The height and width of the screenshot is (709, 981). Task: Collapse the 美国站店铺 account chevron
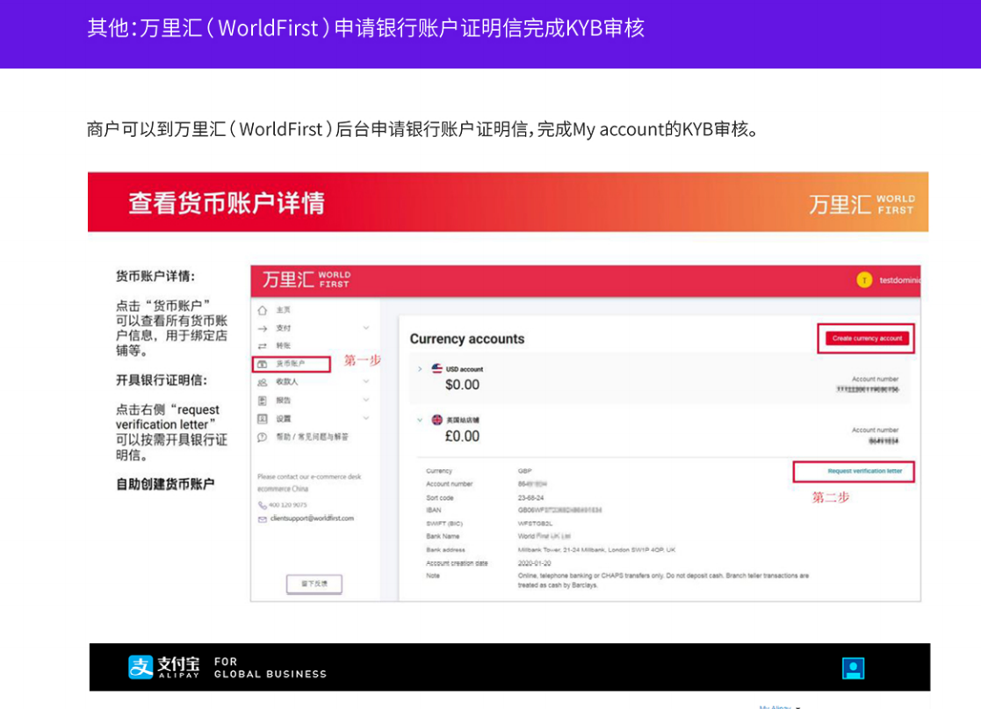420,419
